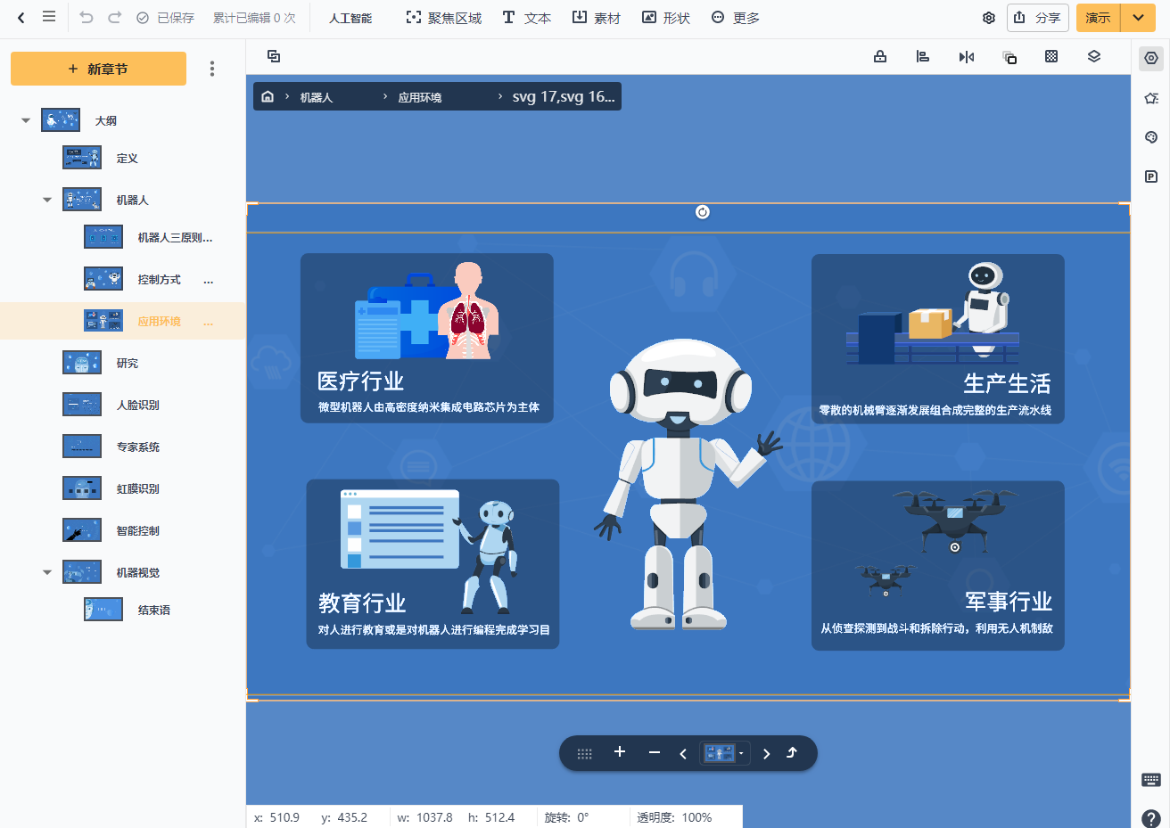The width and height of the screenshot is (1170, 828).
Task: Duplicate the selection with the copy icon
Action: (x=1009, y=56)
